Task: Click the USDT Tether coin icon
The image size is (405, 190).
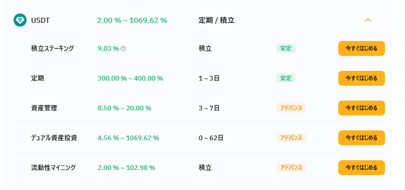Action: pyautogui.click(x=20, y=20)
